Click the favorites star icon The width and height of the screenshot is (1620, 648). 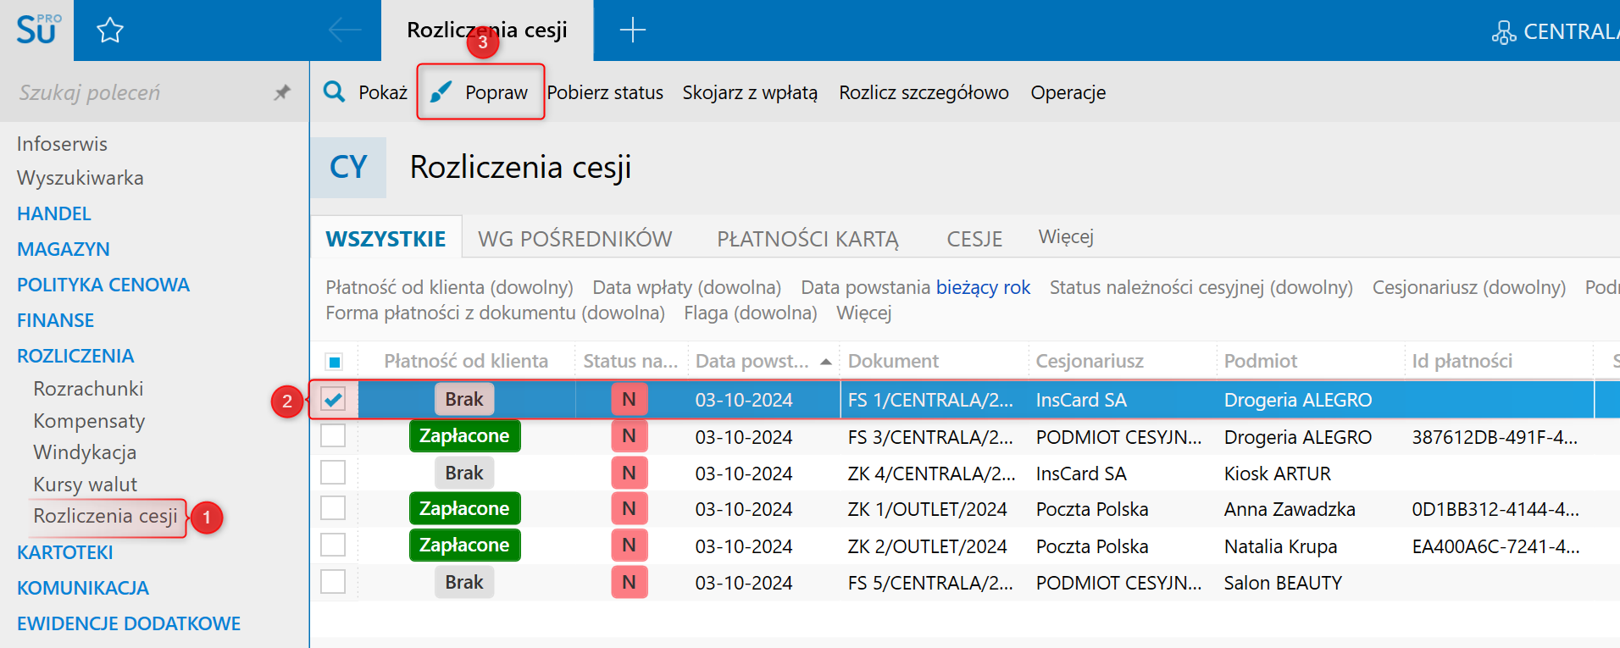110,31
